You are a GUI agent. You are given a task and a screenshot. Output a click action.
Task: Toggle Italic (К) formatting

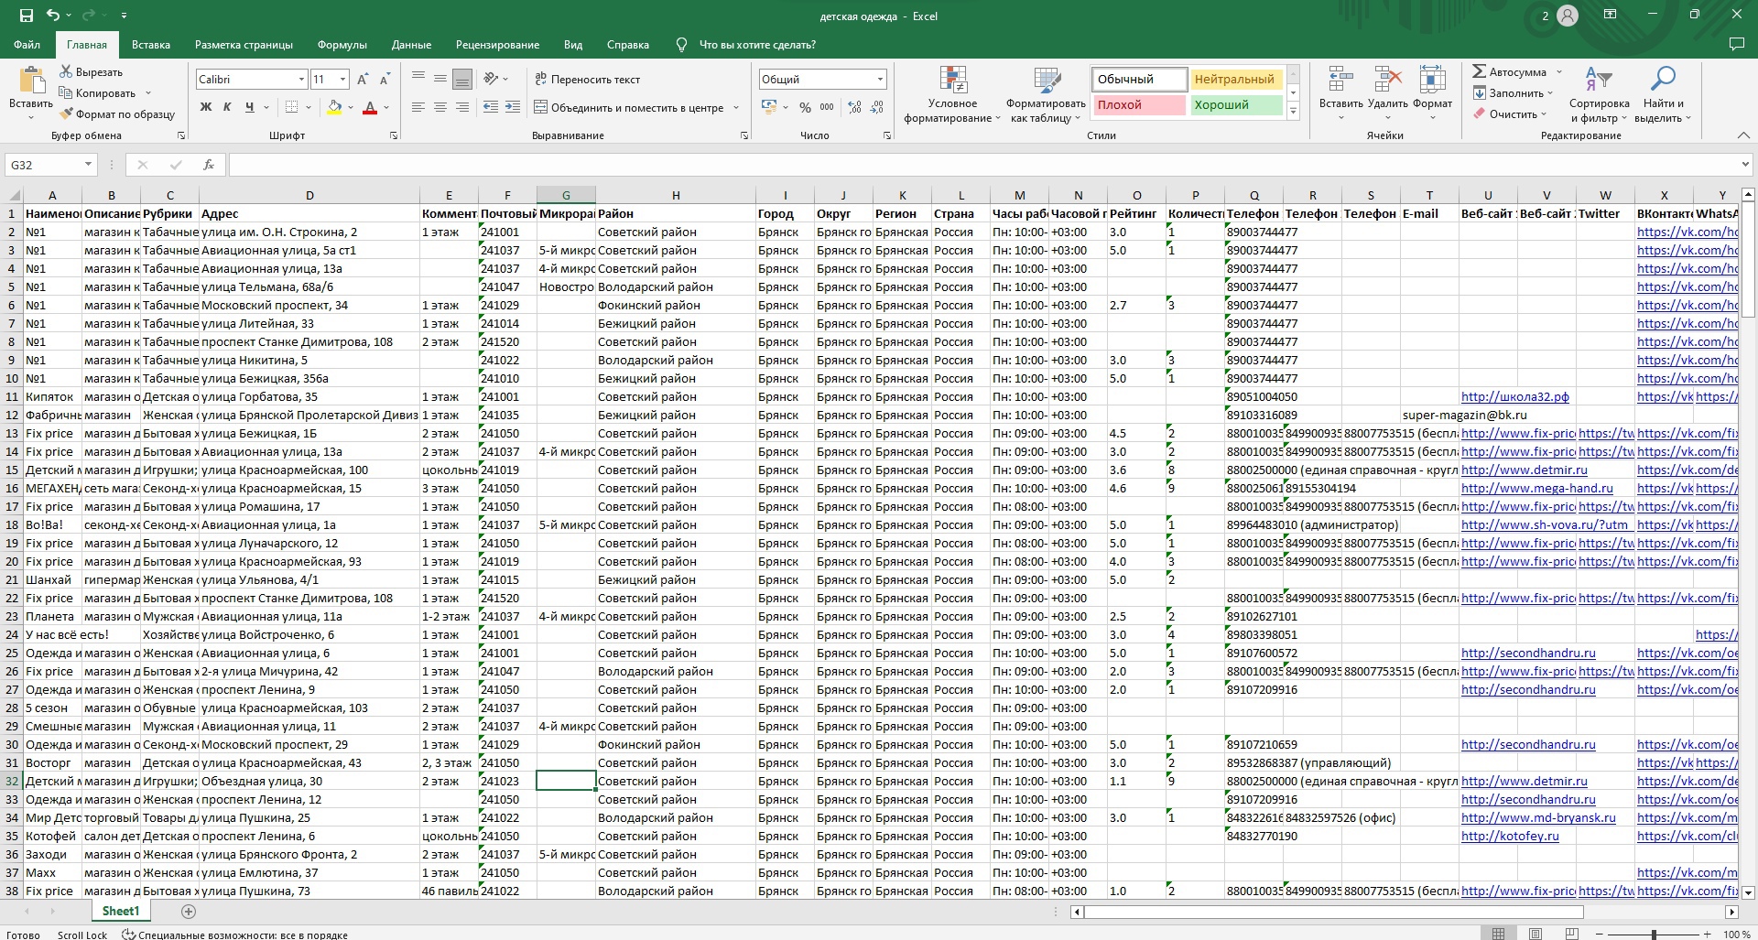(227, 107)
